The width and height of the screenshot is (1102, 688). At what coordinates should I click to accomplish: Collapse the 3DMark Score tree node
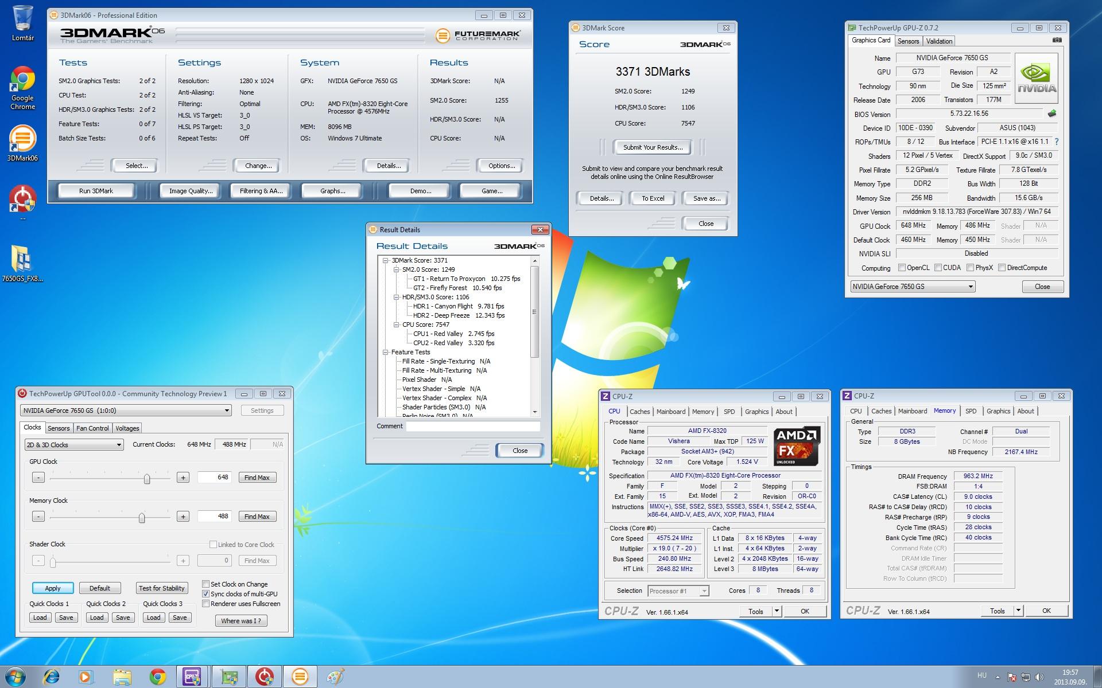click(x=386, y=260)
